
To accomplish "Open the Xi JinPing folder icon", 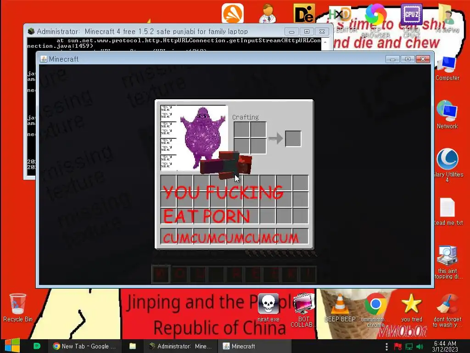I will point(447,17).
